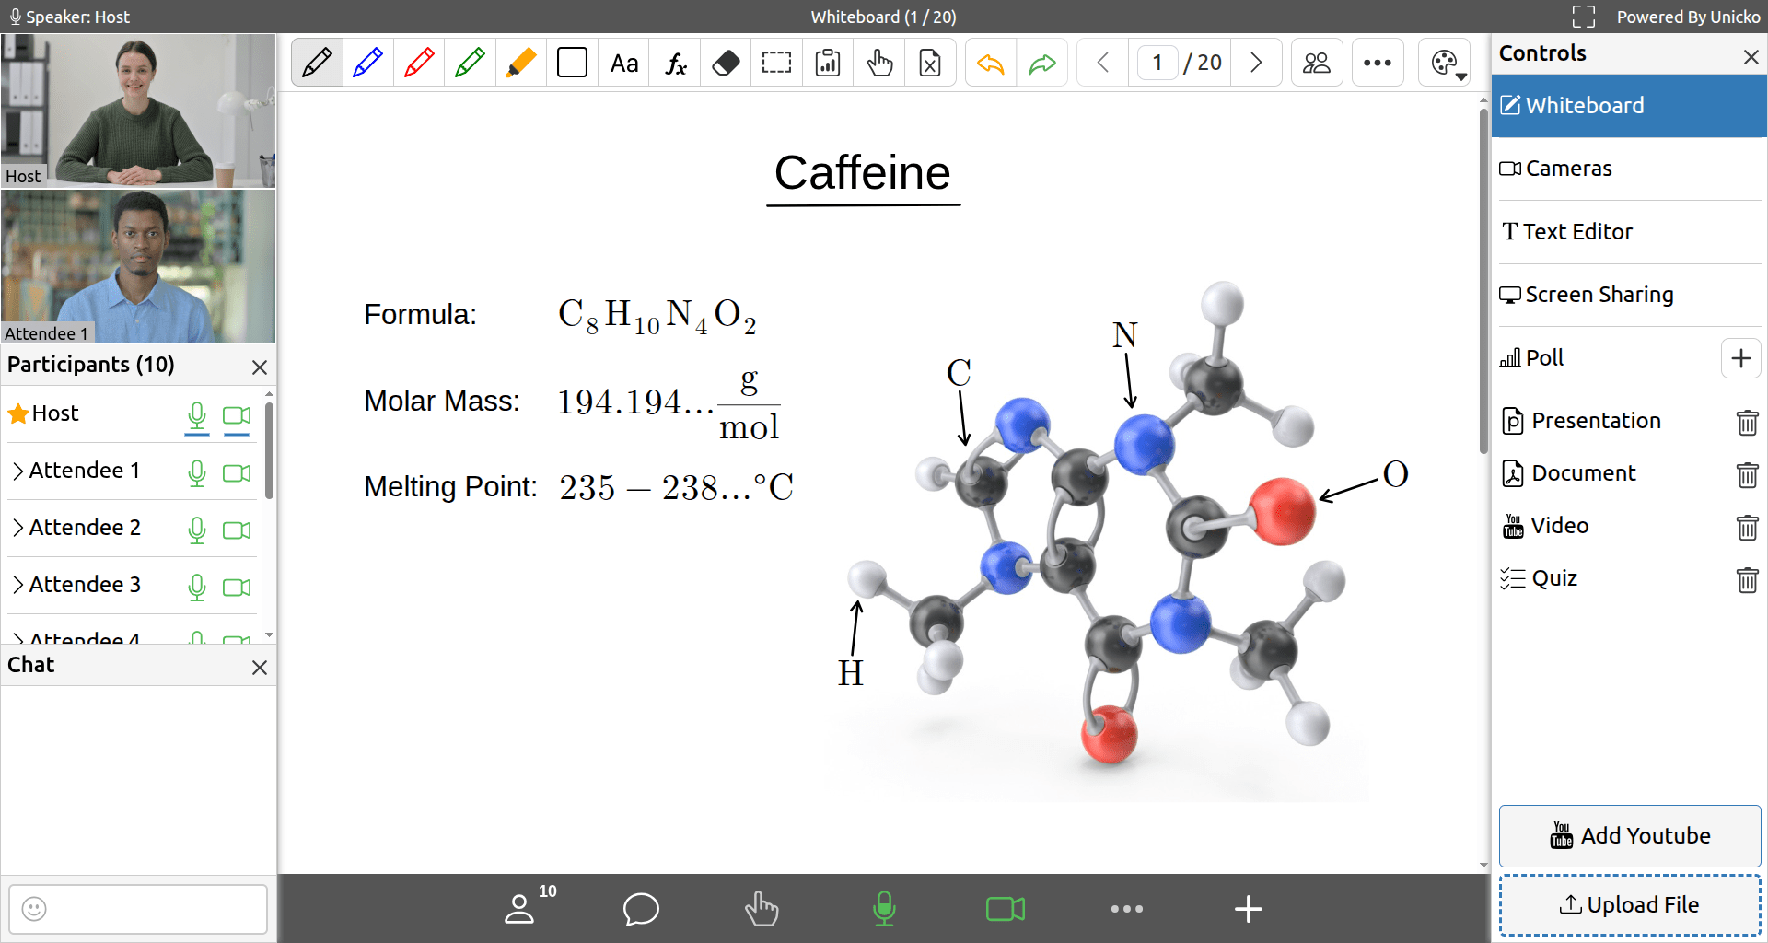Expand Attendee 3 participant row
Viewport: 1768px width, 943px height.
click(17, 585)
